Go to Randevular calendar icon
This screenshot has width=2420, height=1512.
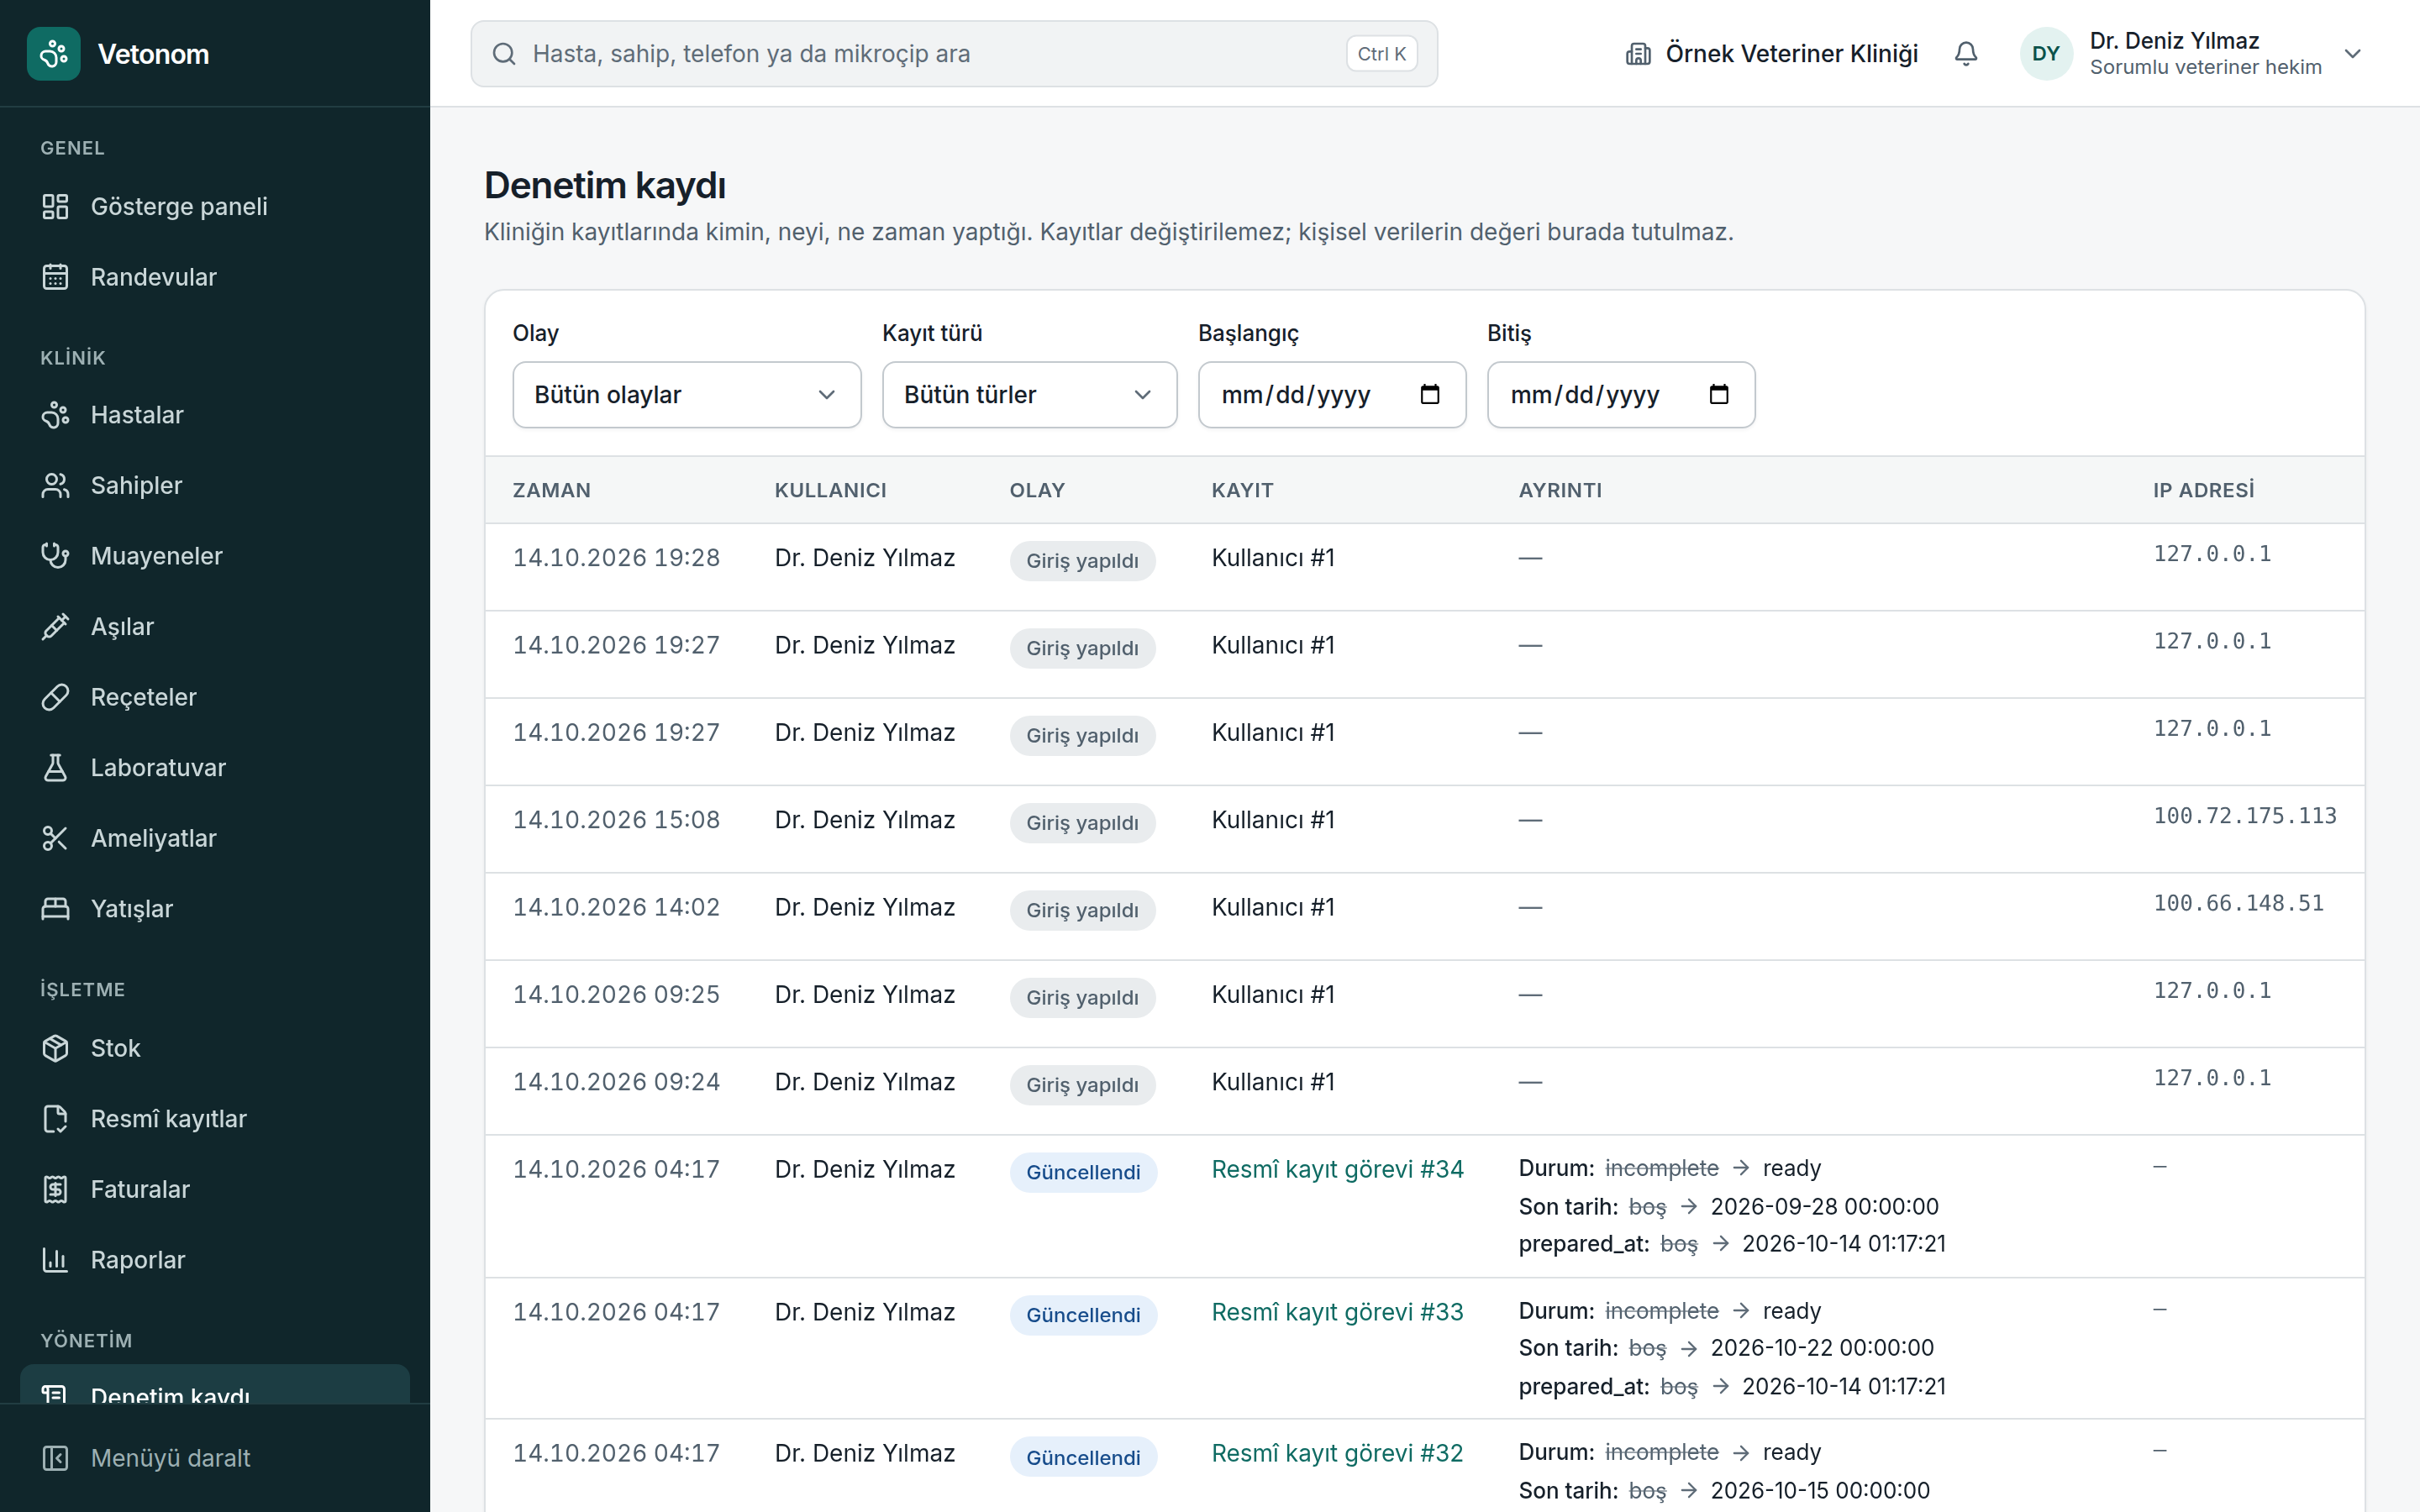(55, 277)
